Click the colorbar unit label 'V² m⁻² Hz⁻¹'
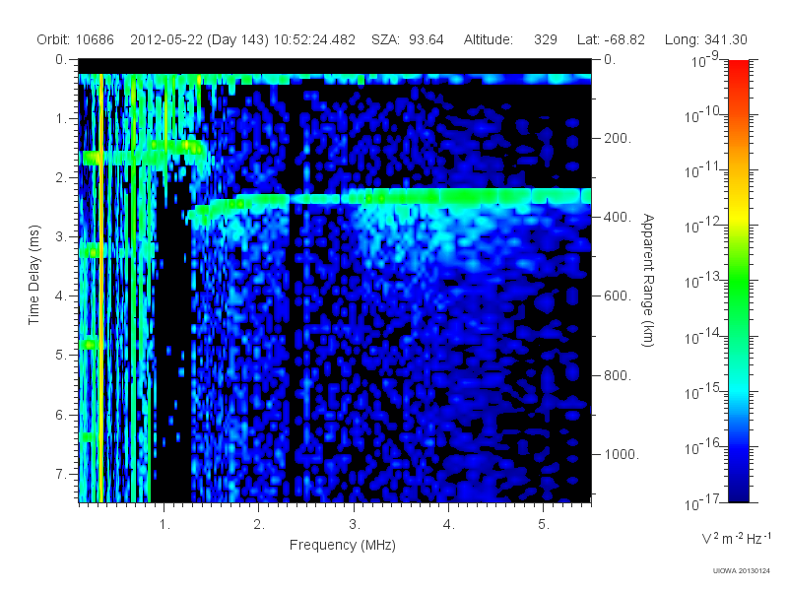788x591 pixels. (x=737, y=538)
